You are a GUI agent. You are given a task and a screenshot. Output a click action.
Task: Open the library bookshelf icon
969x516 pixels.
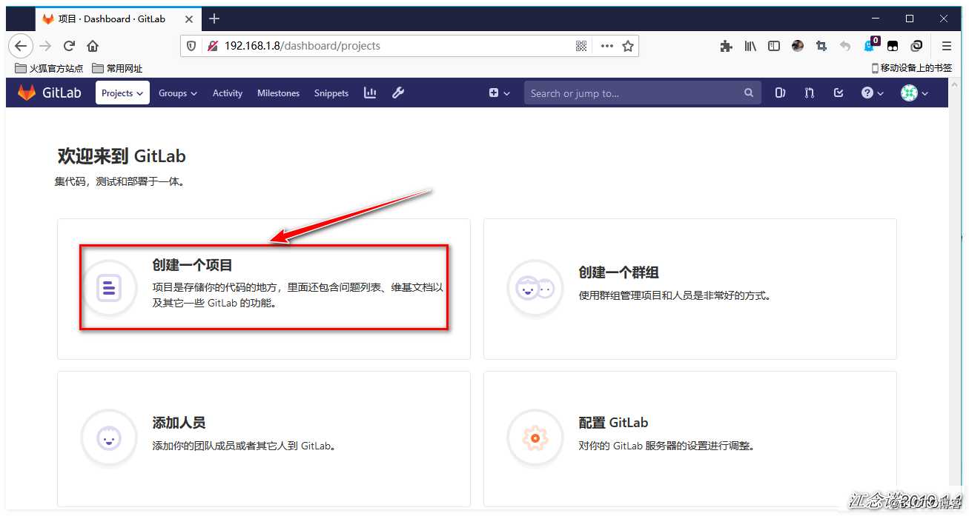(750, 46)
